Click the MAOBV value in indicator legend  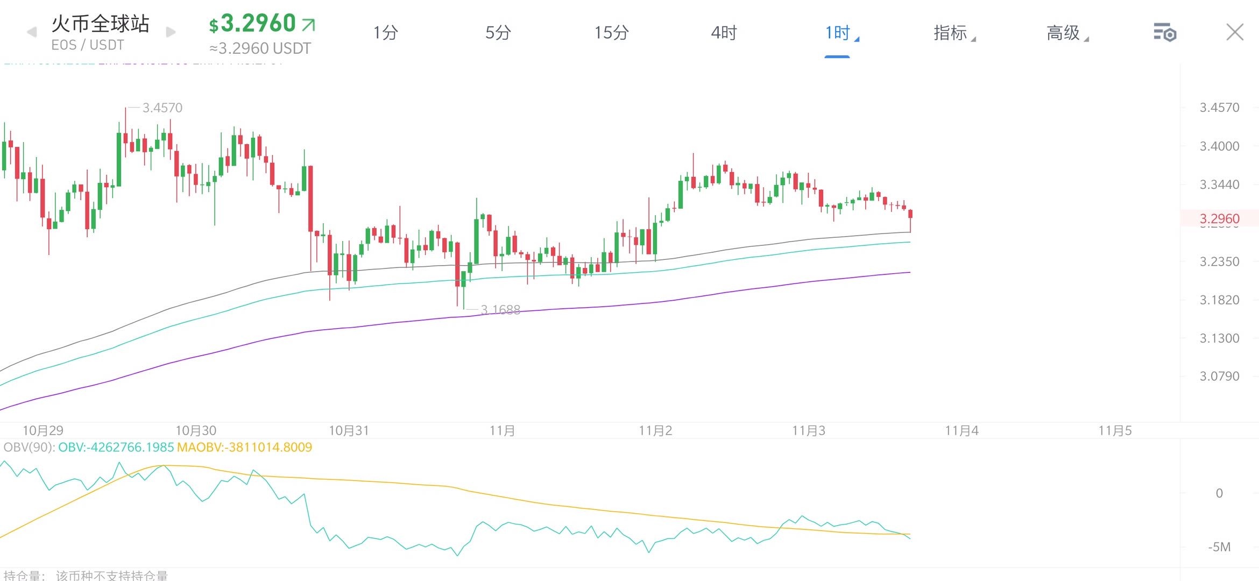244,447
